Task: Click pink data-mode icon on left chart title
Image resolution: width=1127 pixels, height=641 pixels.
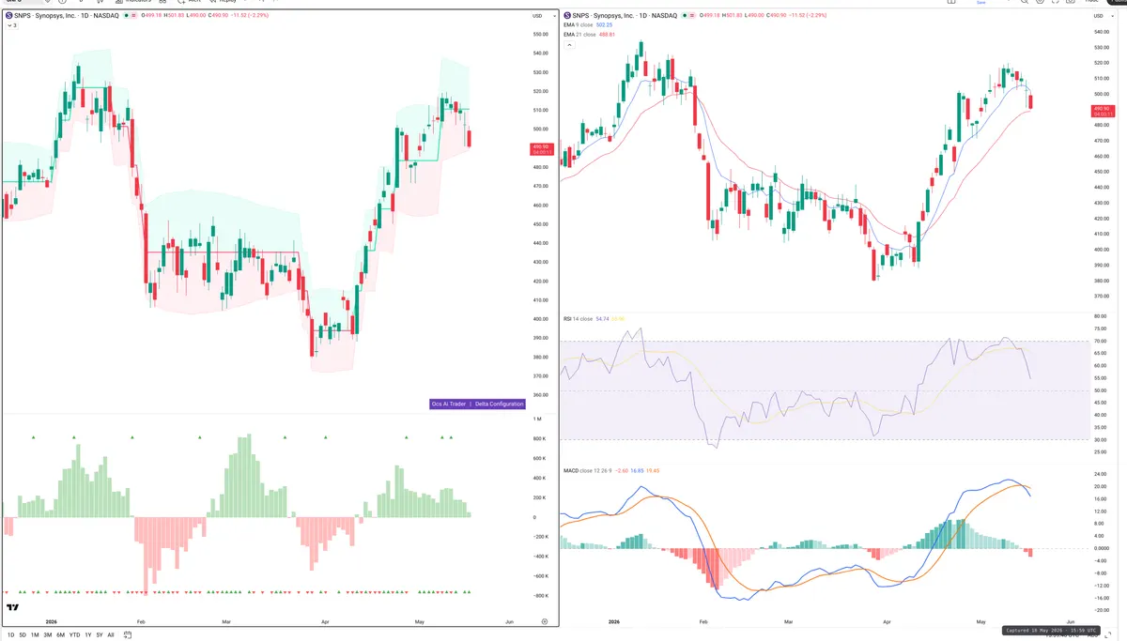Action: [134, 16]
